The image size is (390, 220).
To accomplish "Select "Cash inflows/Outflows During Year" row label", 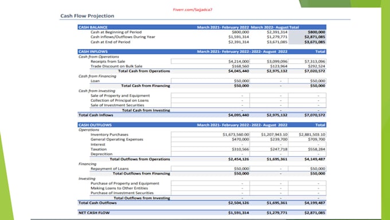I will point(123,37).
